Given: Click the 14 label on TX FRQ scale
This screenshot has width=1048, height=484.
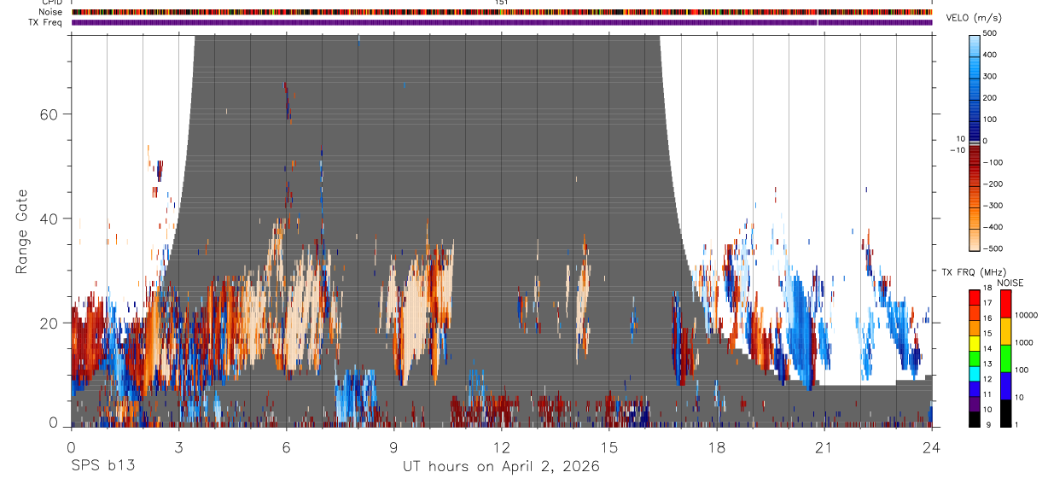Looking at the screenshot, I should pos(988,348).
